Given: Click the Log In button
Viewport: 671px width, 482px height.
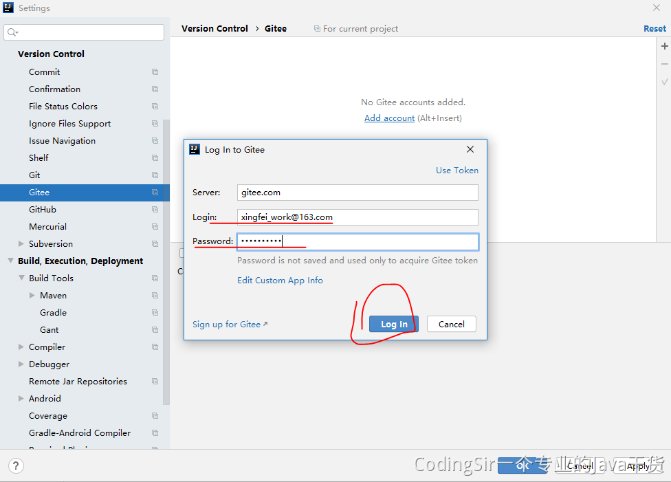Looking at the screenshot, I should coord(394,324).
